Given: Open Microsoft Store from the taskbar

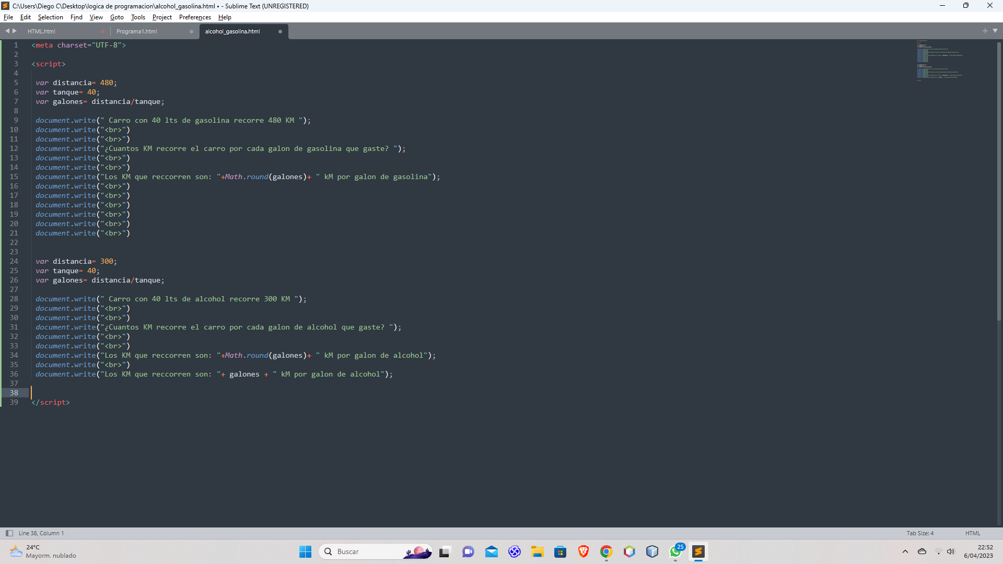Looking at the screenshot, I should 561,551.
